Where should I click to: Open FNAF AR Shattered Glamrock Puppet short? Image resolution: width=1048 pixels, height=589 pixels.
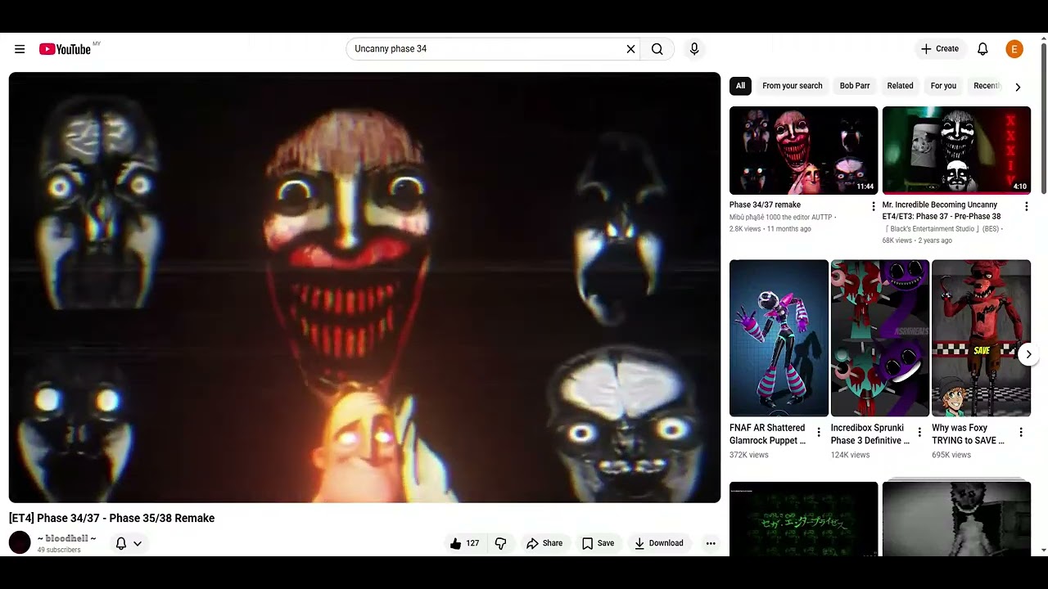[779, 338]
